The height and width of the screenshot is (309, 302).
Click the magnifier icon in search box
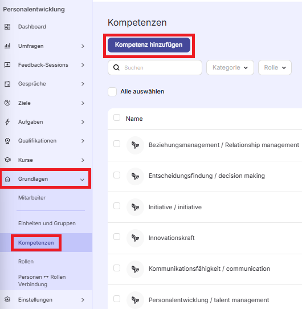point(116,68)
